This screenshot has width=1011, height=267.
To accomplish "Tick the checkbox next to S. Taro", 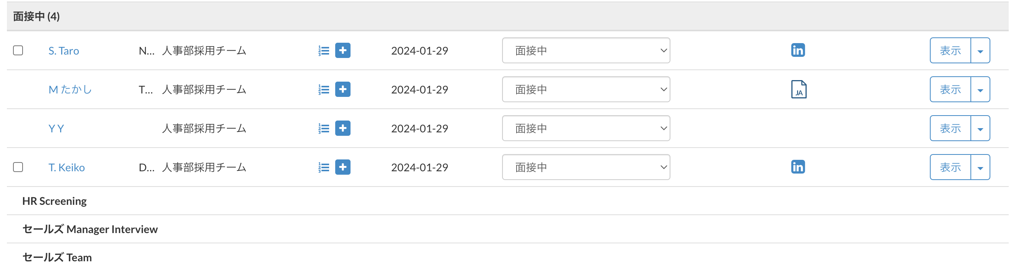I will tap(18, 50).
